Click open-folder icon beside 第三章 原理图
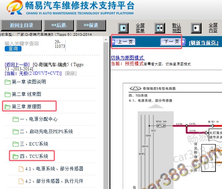The height and width of the screenshot is (189, 222). click(x=8, y=107)
